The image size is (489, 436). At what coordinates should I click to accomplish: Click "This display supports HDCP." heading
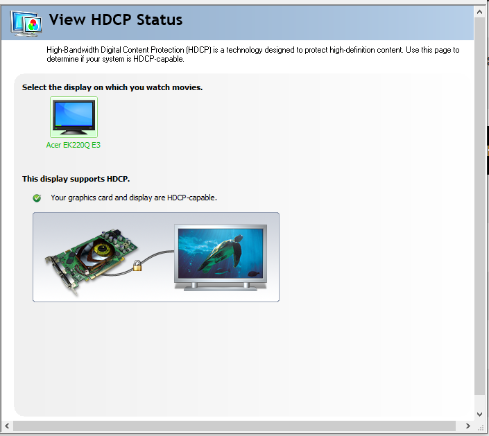76,179
